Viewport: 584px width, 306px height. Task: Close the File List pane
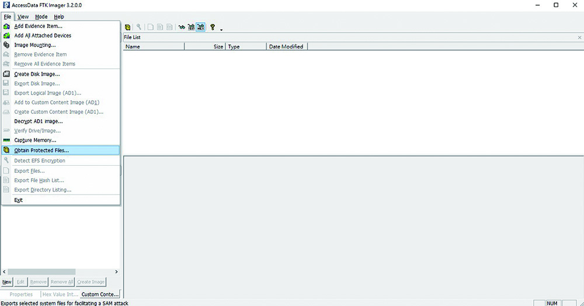point(579,37)
